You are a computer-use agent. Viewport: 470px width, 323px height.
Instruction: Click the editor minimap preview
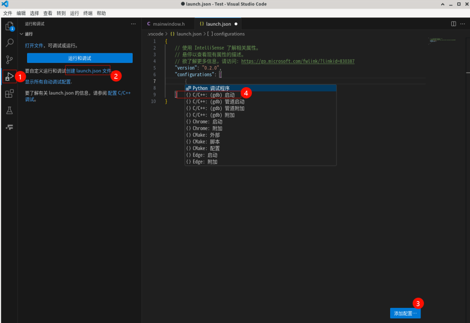(x=442, y=41)
